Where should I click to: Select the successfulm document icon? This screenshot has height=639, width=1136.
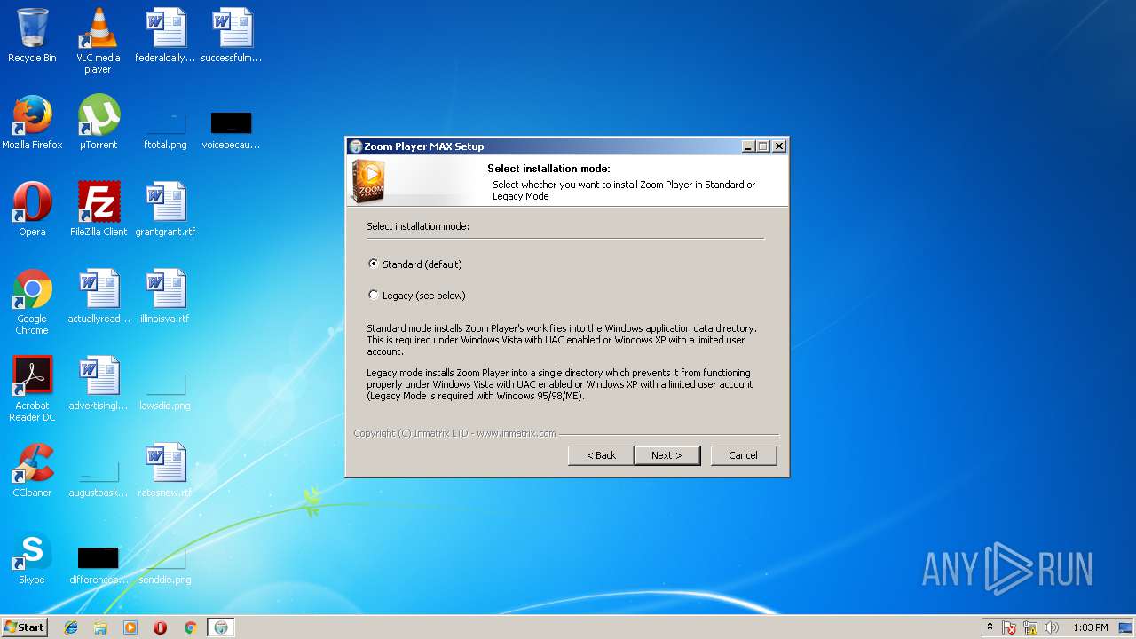232,35
